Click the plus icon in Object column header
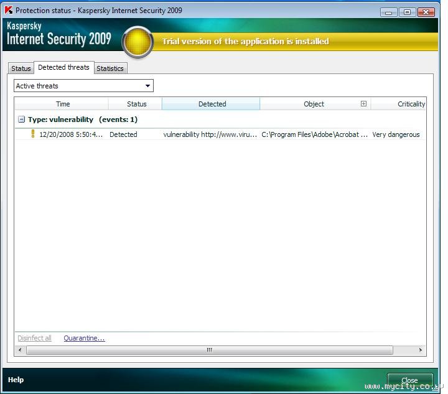Screen dimensions: 448x394 click(x=363, y=103)
